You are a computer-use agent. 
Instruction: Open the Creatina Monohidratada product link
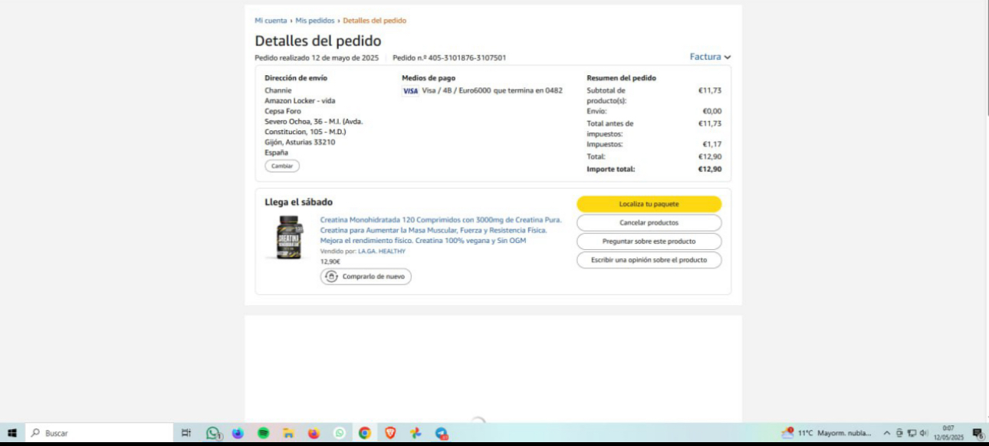point(440,230)
